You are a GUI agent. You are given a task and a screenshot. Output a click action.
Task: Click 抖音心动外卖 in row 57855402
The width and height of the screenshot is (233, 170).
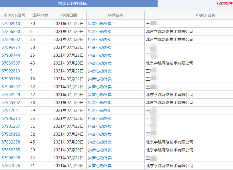click(100, 103)
